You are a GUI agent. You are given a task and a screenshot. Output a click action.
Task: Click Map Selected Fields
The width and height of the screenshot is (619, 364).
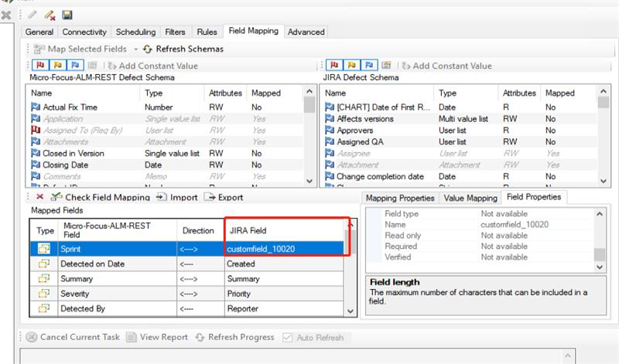pyautogui.click(x=80, y=49)
